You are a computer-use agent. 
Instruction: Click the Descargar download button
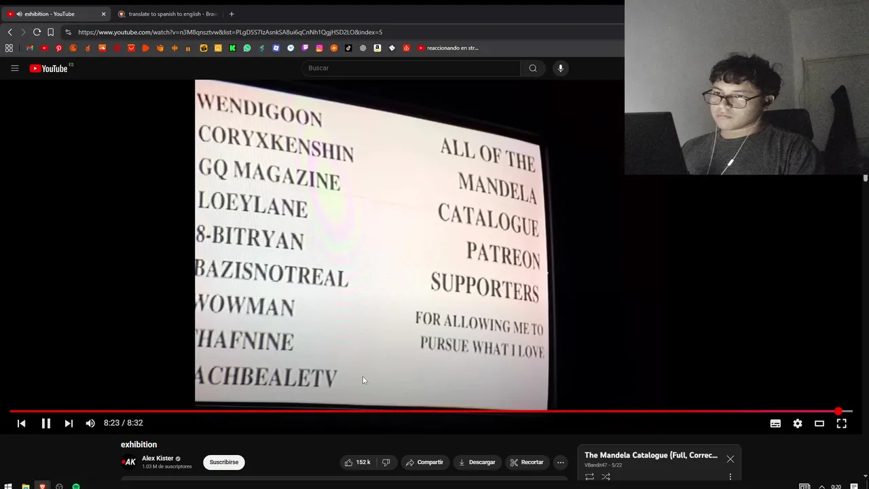click(x=477, y=463)
